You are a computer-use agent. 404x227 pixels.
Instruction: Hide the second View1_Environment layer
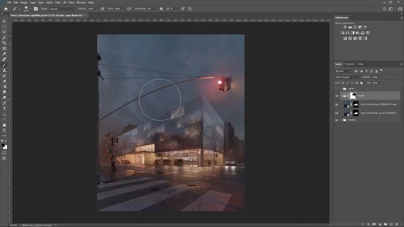[336, 113]
